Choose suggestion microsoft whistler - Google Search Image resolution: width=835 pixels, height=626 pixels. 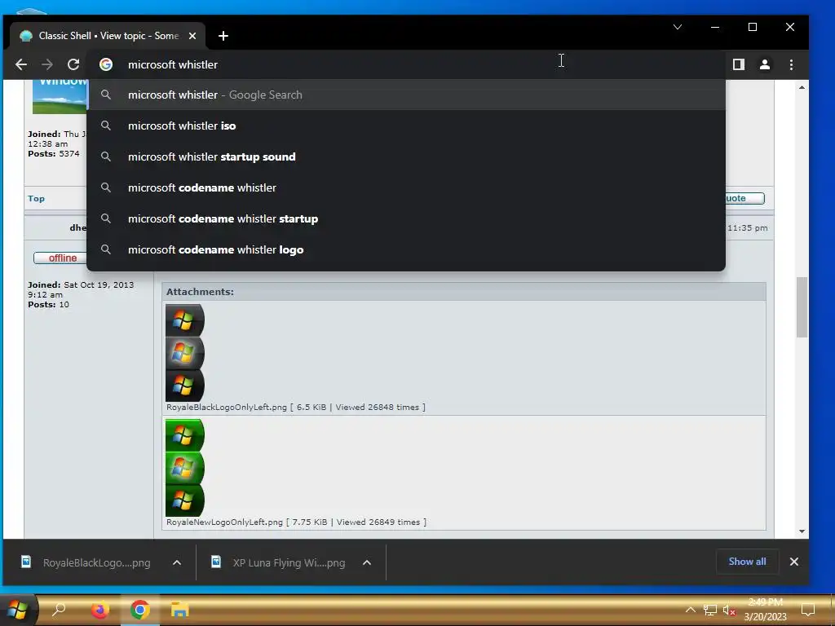coord(406,95)
